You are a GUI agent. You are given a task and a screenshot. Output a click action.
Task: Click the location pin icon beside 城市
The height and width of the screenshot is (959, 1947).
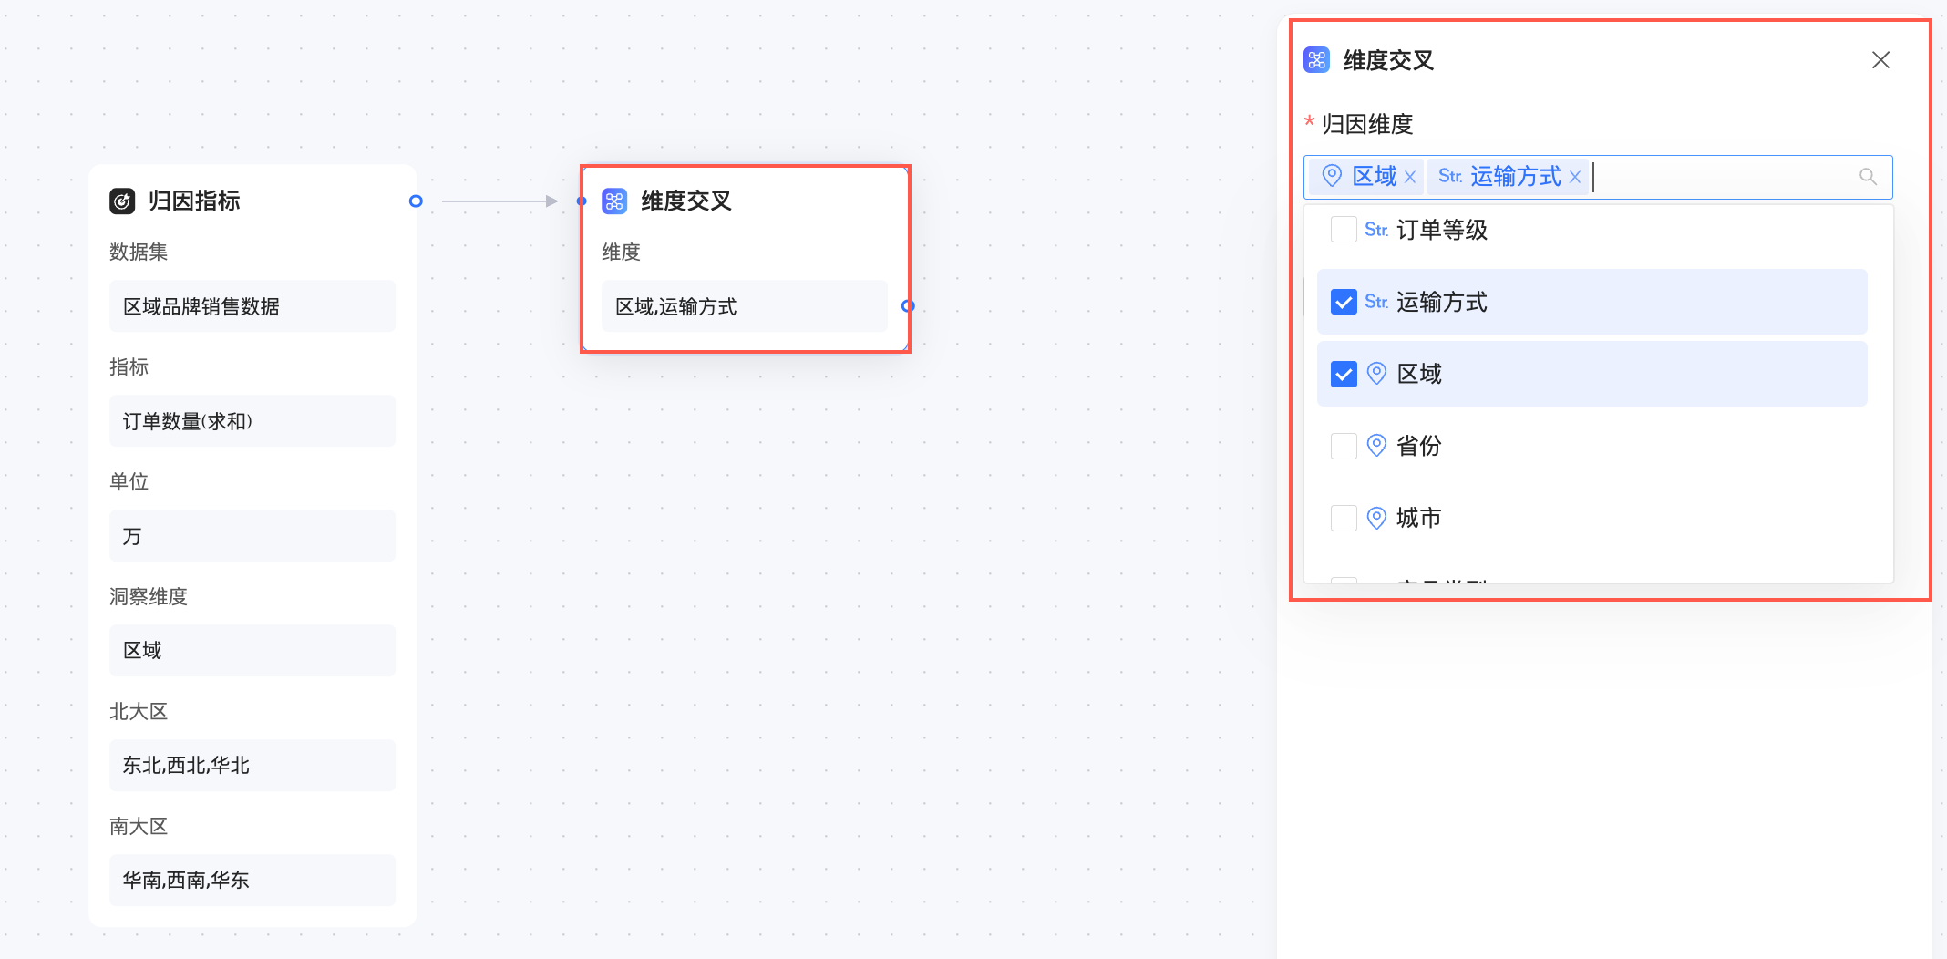tap(1377, 518)
